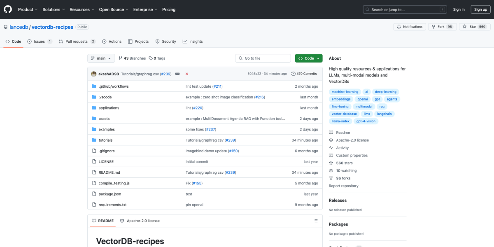Click the GitHub logo icon
Viewport: 494px width, 247px height.
click(x=7, y=9)
